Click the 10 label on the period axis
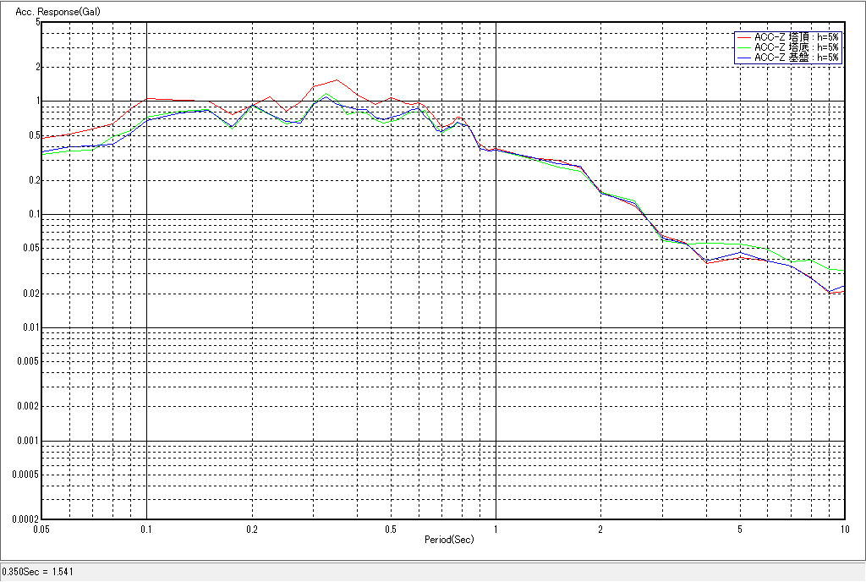The height and width of the screenshot is (582, 866). (842, 528)
